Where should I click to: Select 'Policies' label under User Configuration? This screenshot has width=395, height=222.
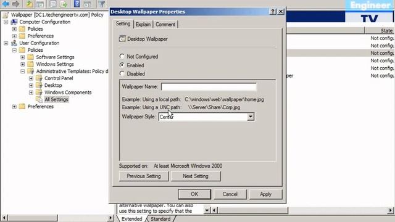[x=35, y=50]
